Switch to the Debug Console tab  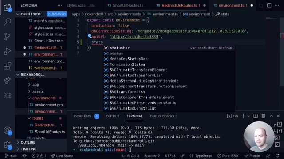164,116
